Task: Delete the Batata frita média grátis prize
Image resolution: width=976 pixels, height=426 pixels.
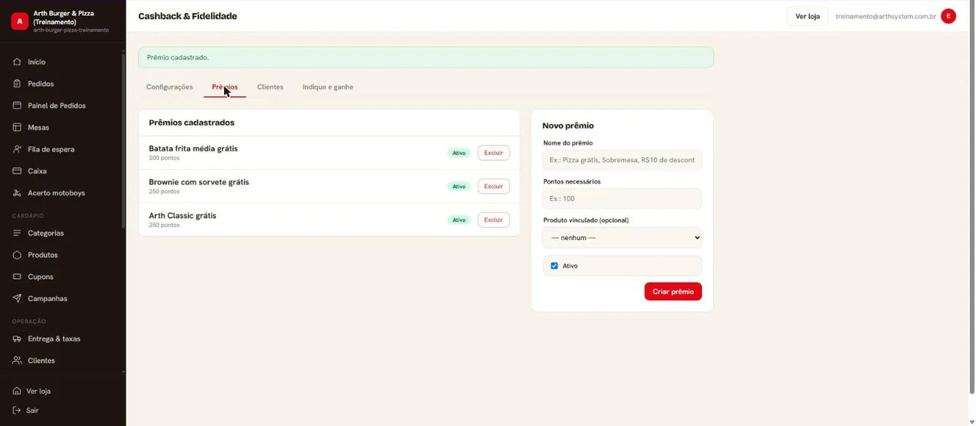Action: 493,152
